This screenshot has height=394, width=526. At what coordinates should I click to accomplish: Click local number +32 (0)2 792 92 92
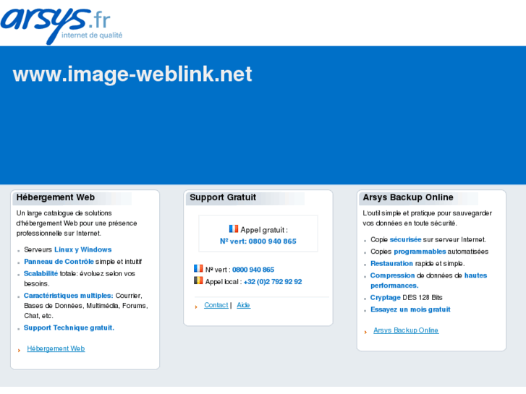(272, 282)
